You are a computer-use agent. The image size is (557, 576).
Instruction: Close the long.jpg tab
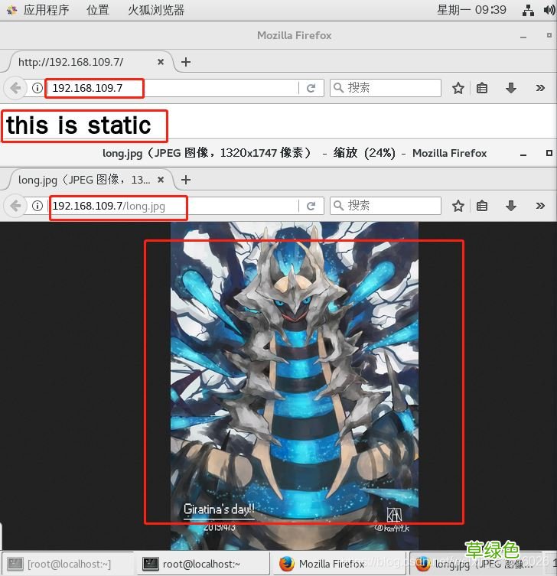click(x=161, y=180)
